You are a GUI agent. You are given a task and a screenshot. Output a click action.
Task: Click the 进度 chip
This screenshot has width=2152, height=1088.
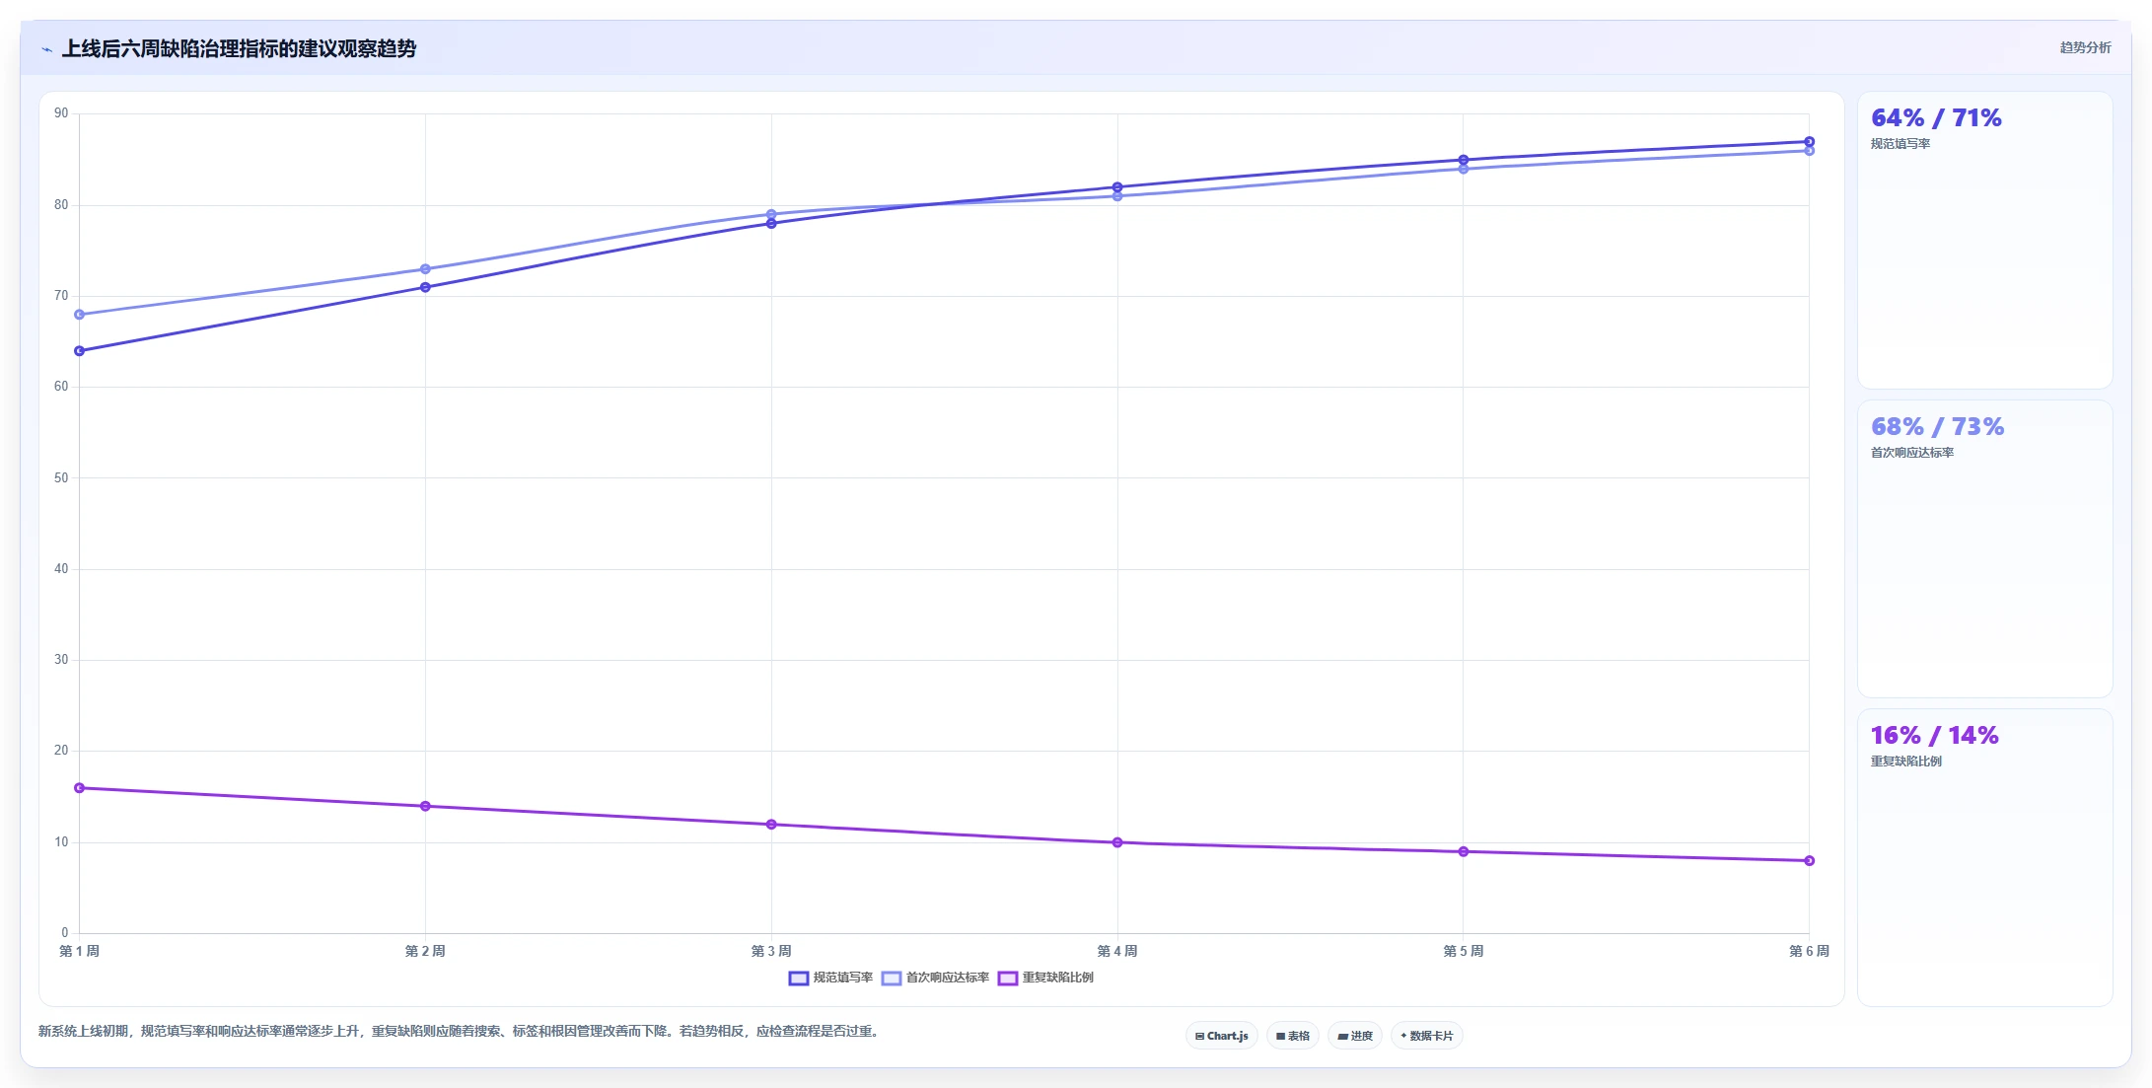[x=1355, y=1036]
